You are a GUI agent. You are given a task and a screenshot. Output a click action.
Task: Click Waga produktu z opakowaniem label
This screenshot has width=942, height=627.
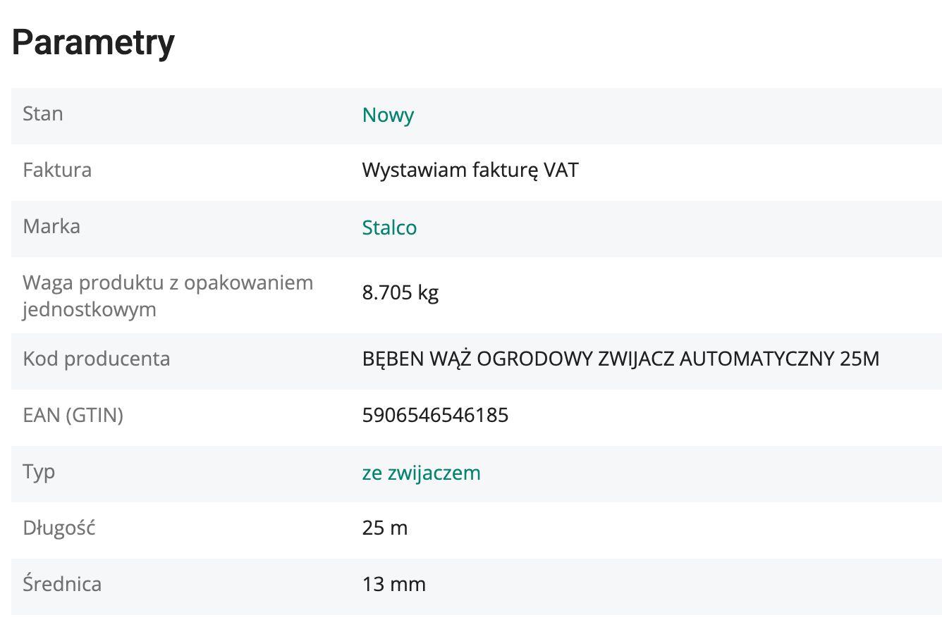[168, 283]
